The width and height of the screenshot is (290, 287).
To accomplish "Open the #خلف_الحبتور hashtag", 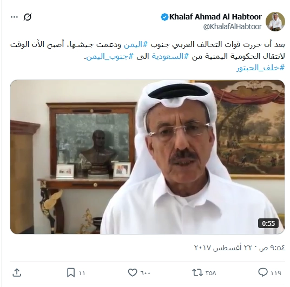I will coord(261,68).
